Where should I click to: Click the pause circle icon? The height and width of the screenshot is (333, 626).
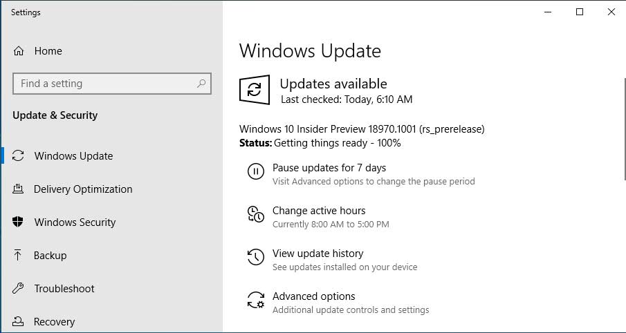(255, 171)
